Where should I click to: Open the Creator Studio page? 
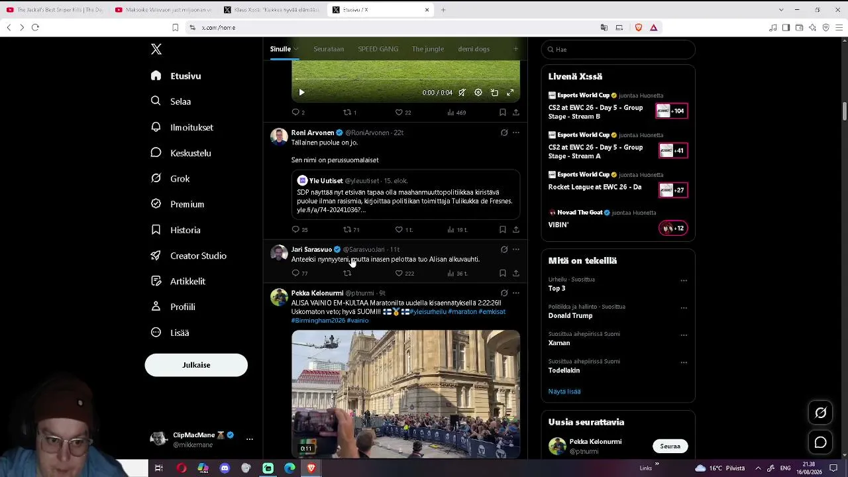[188, 256]
